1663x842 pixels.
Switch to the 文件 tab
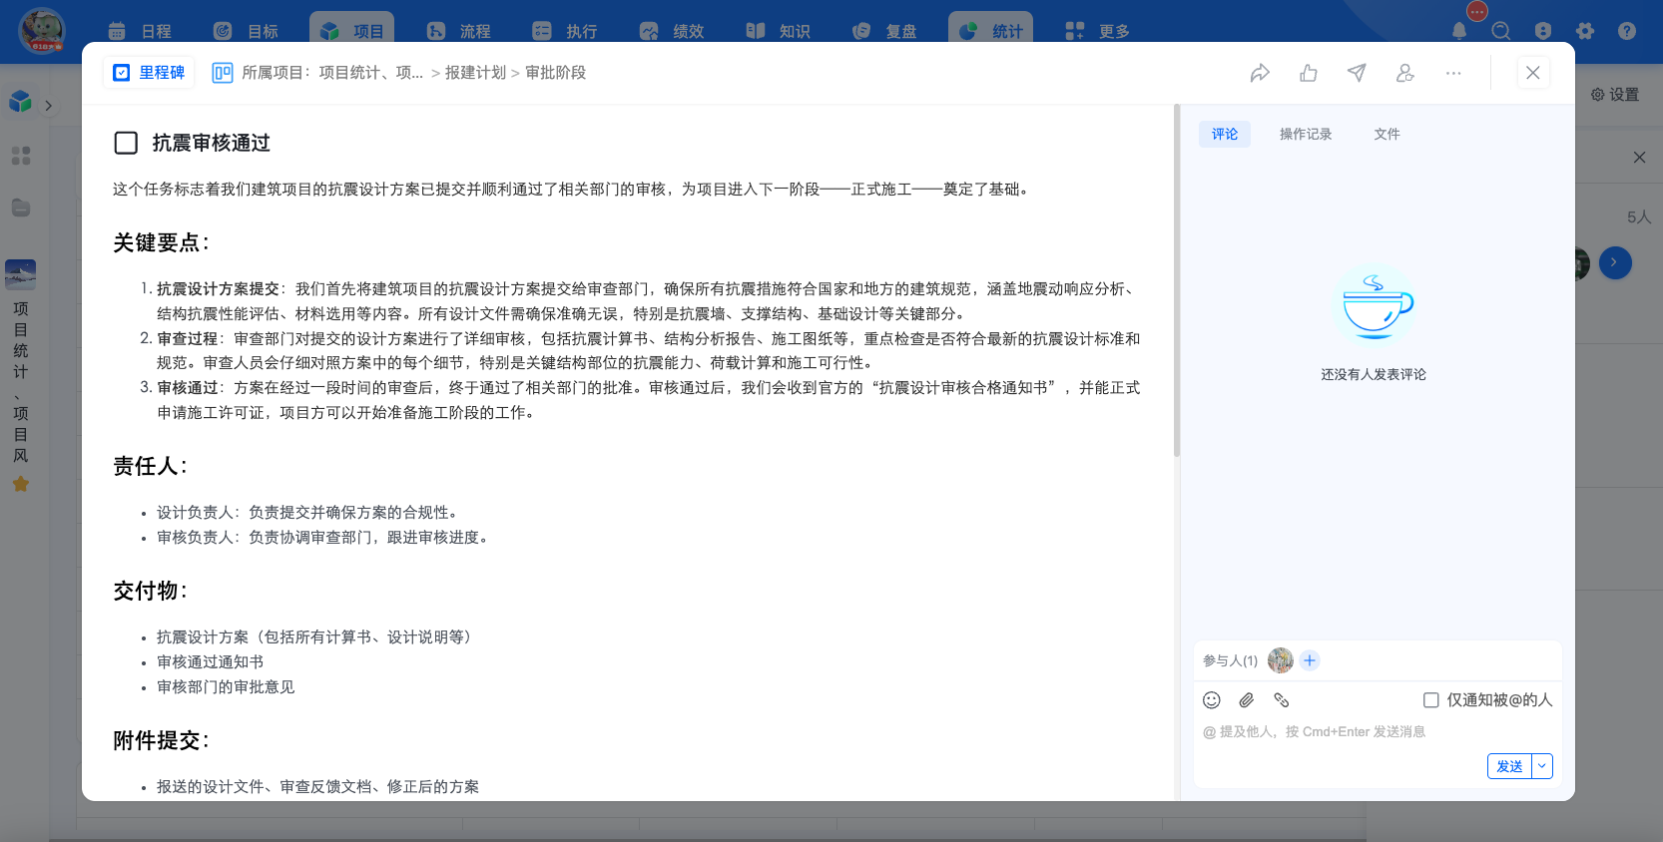1386,134
